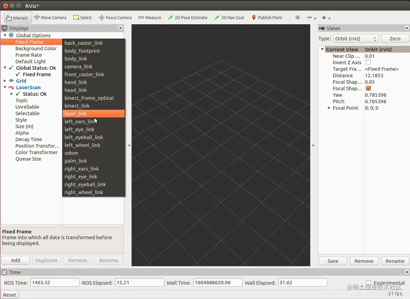Image resolution: width=410 pixels, height=299 pixels.
Task: Expand the LaserScan Status: Ok node
Action: 12,94
